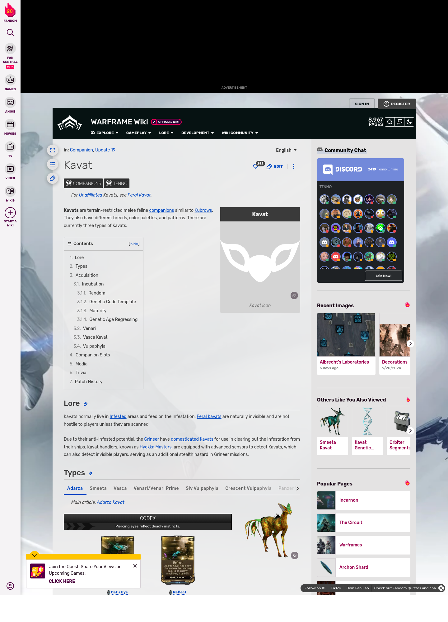448x622 pixels.
Task: Enlarge the Adarza Kavat image
Action: point(295,555)
